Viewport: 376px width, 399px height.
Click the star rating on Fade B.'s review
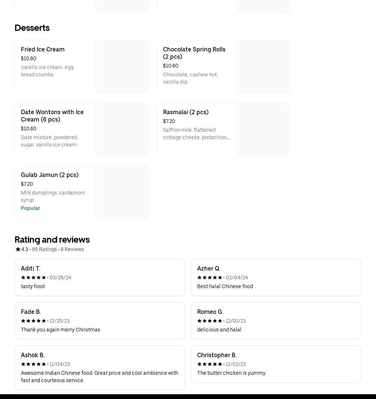click(33, 321)
